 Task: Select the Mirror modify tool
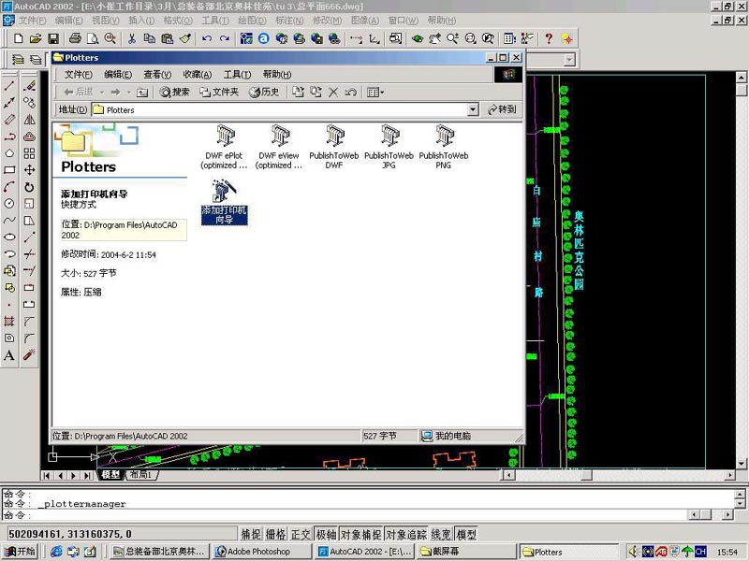point(29,120)
